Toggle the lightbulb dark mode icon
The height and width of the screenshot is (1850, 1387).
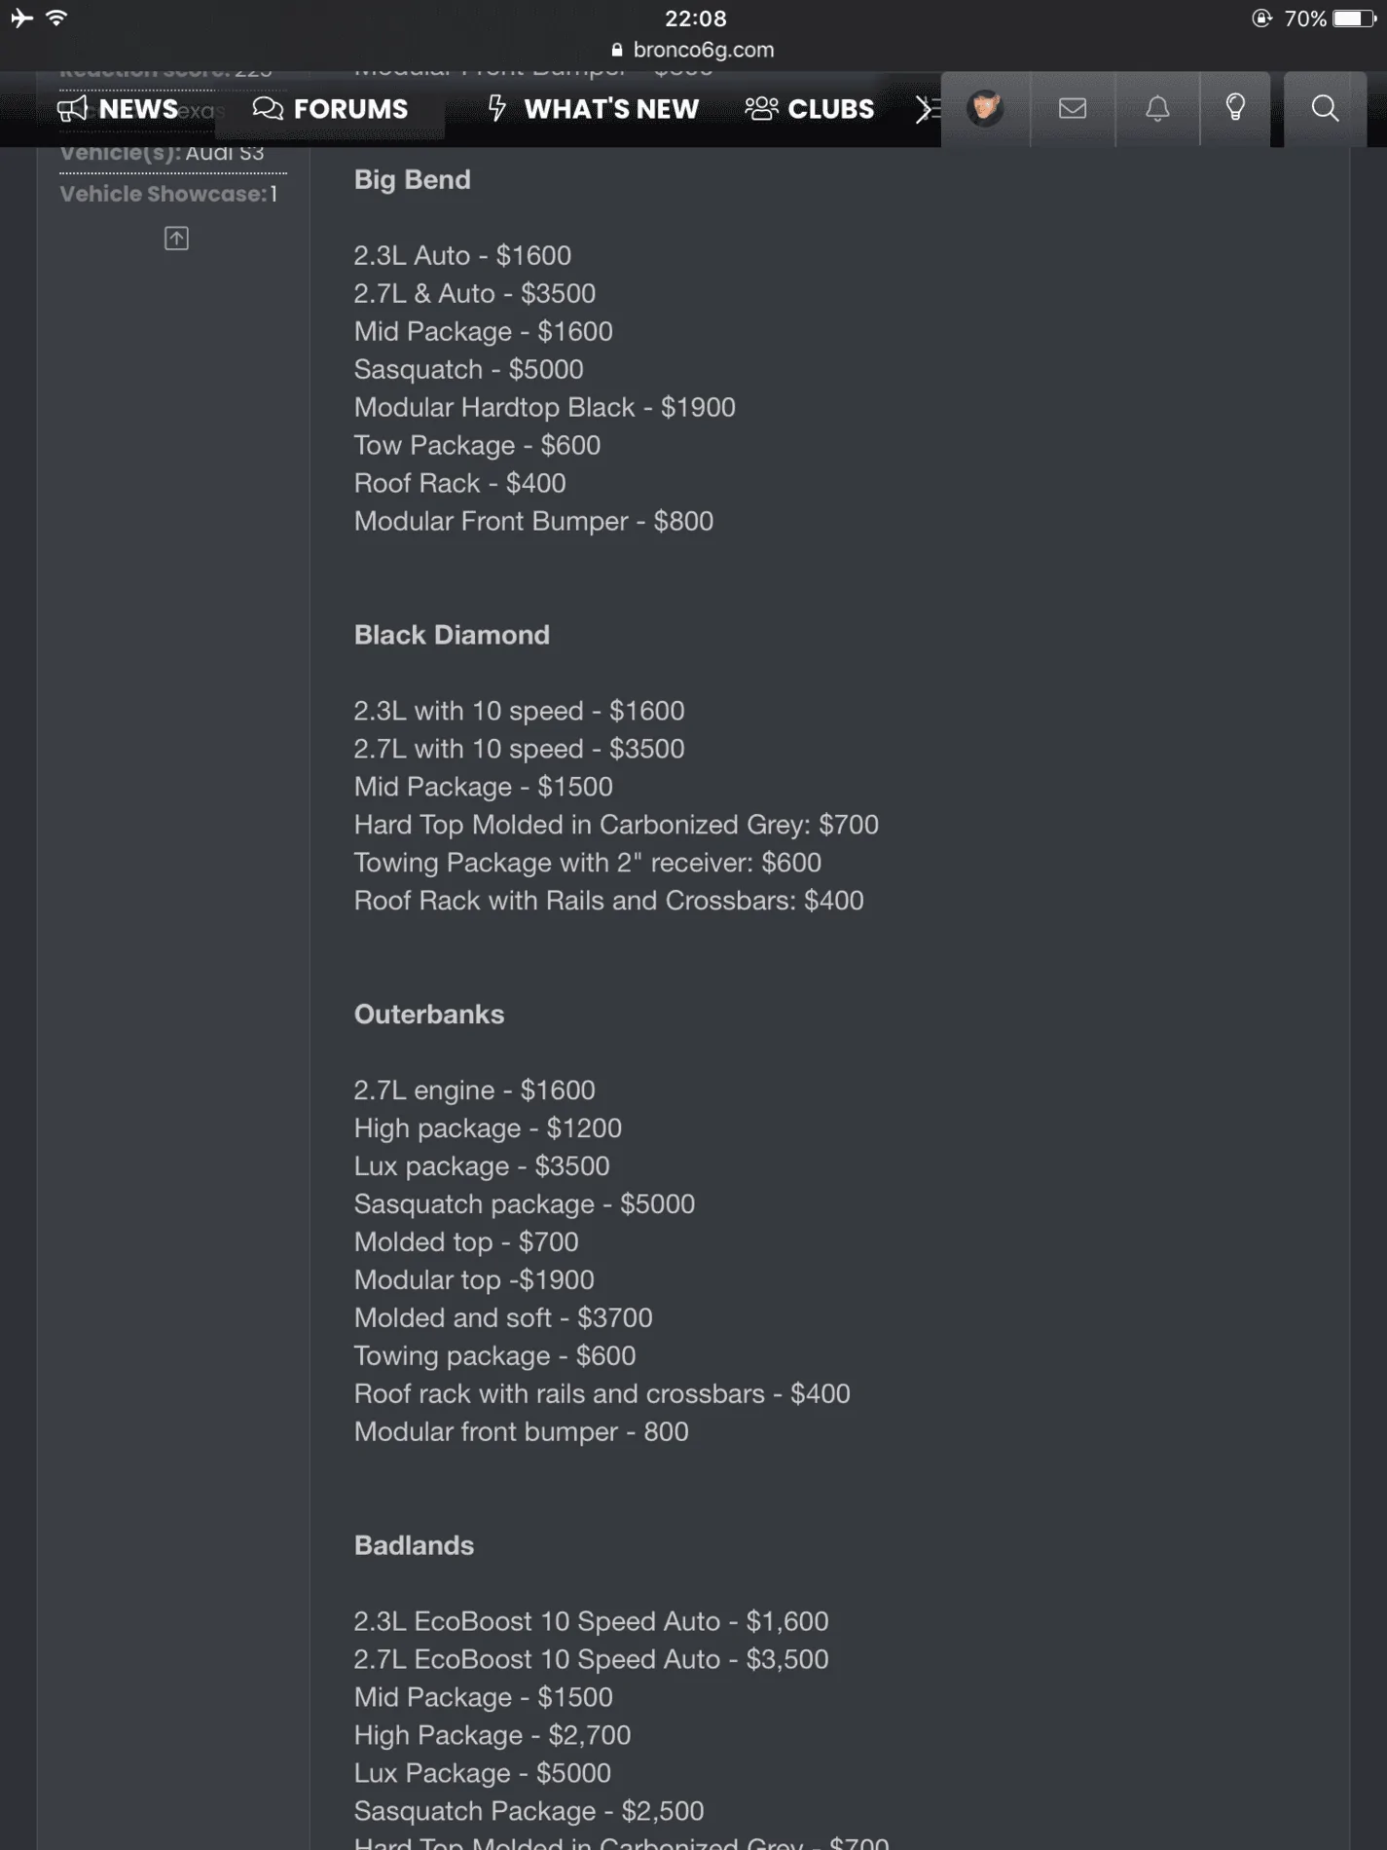pyautogui.click(x=1235, y=108)
